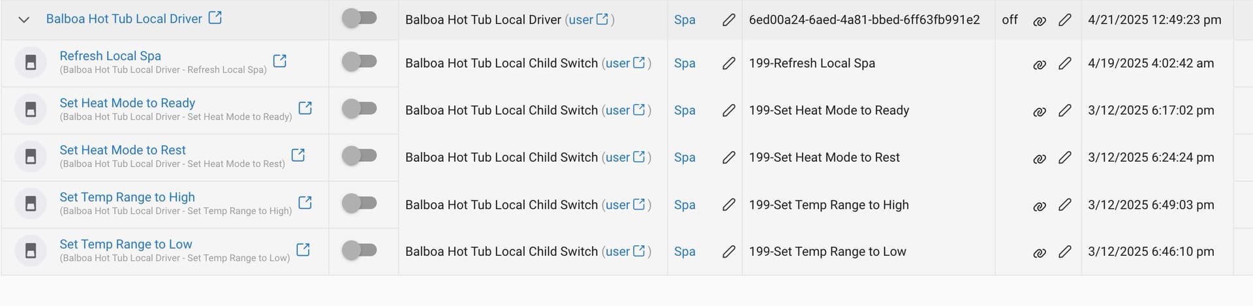Click the Set Heat Mode to Ready device icon
This screenshot has width=1253, height=306.
coord(31,110)
